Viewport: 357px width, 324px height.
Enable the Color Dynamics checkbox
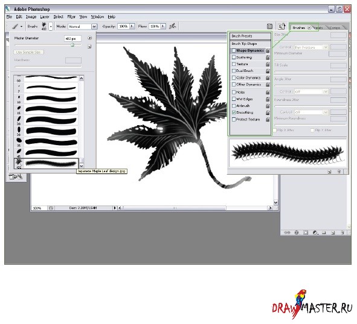point(234,78)
